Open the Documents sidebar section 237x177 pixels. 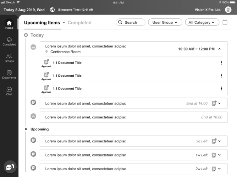pyautogui.click(x=9, y=74)
